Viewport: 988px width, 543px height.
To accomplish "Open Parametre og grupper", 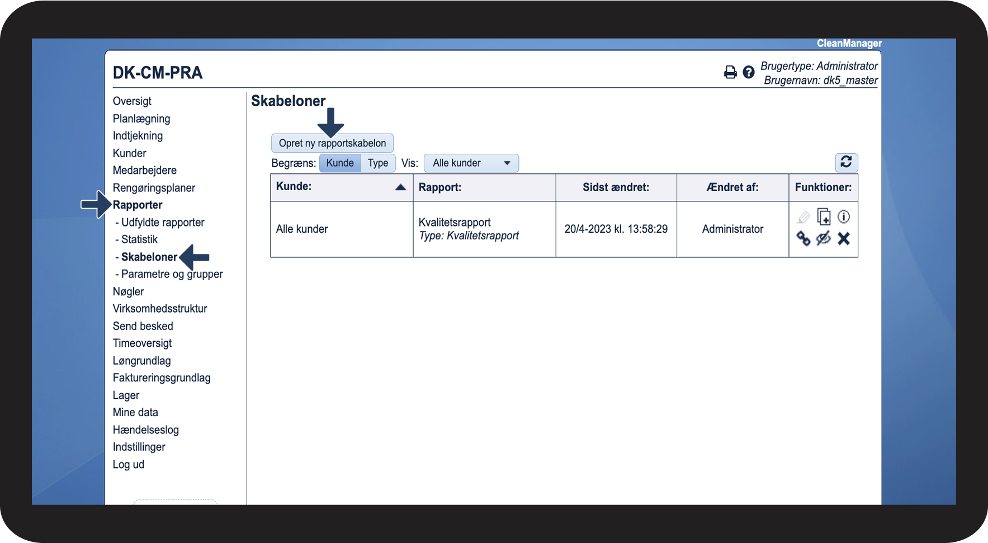I will 172,274.
